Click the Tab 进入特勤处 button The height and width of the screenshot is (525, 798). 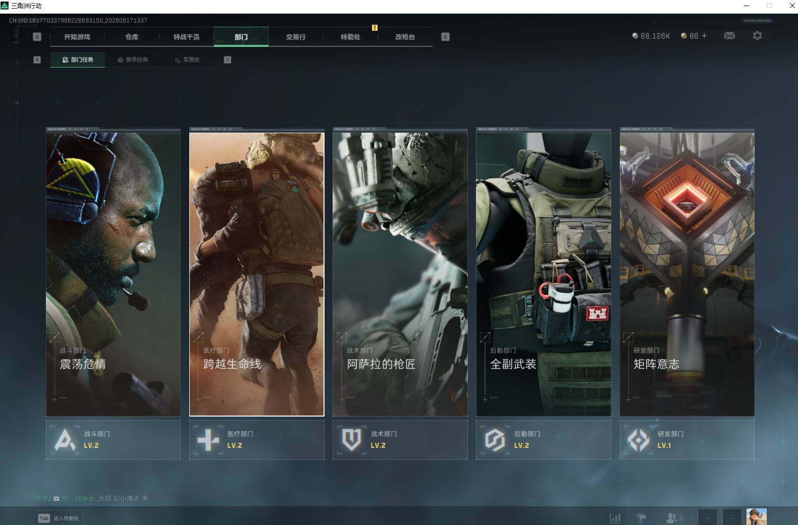tap(59, 518)
